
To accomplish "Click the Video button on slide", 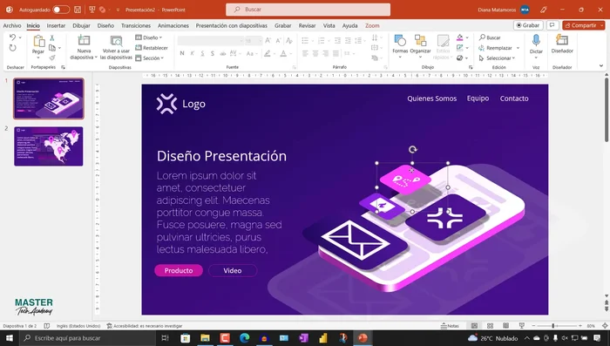I will point(233,270).
